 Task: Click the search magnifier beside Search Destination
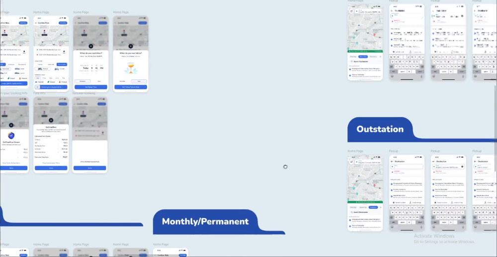(x=351, y=212)
